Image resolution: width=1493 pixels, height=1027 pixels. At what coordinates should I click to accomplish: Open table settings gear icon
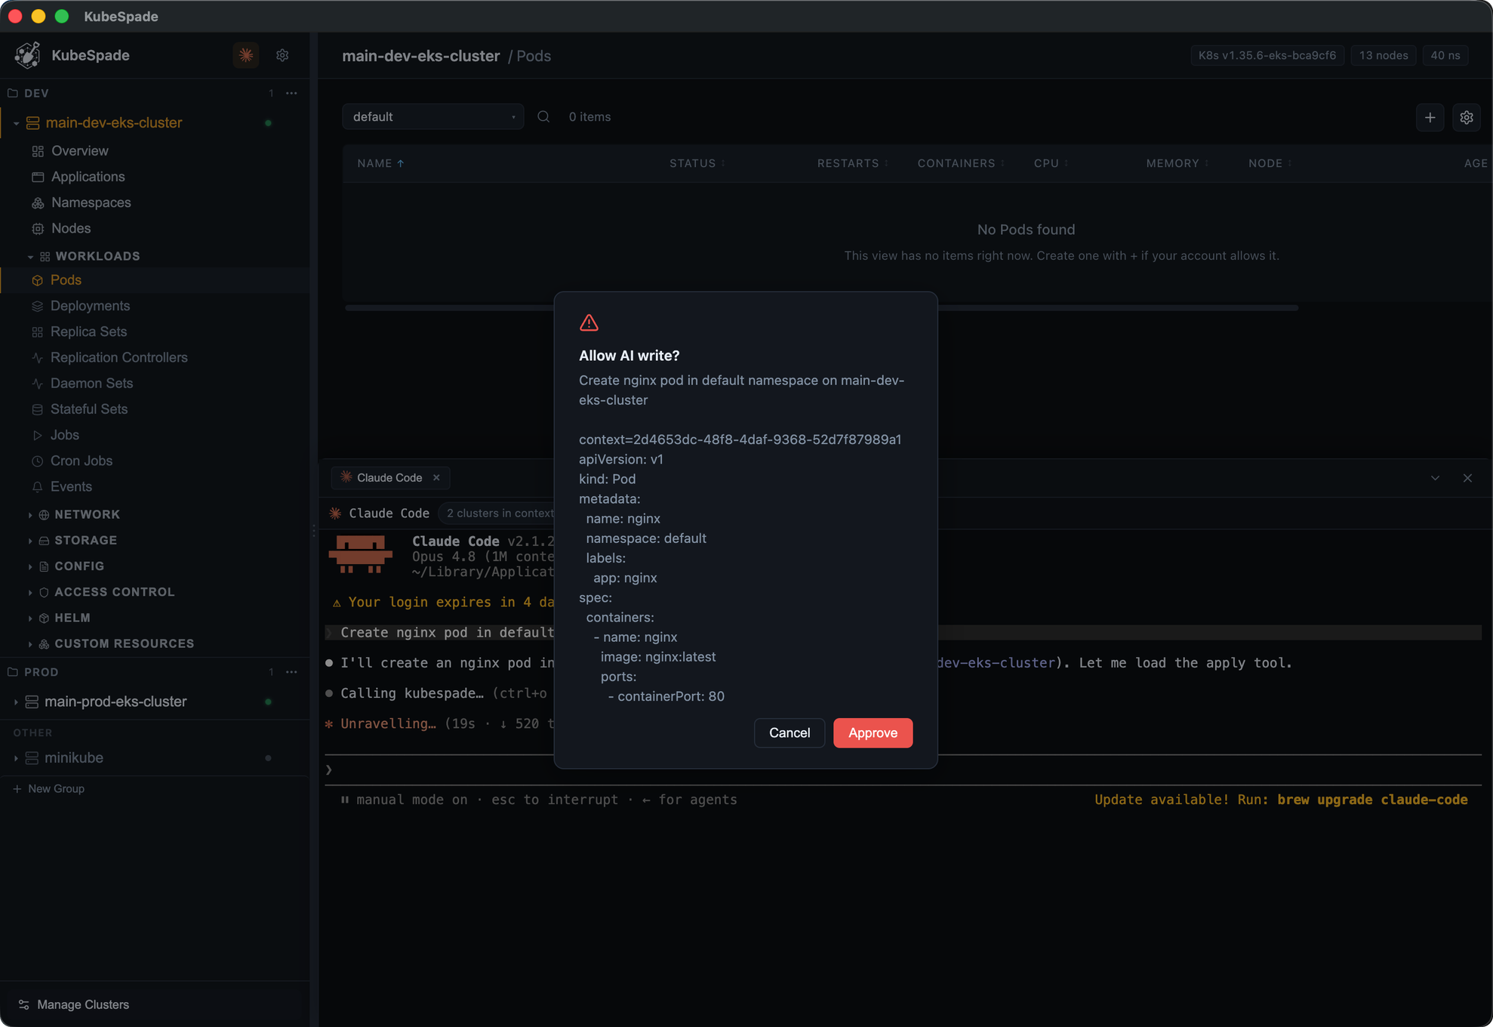click(1466, 117)
